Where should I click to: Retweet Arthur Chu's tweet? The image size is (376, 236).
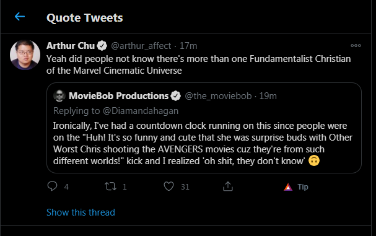(110, 186)
